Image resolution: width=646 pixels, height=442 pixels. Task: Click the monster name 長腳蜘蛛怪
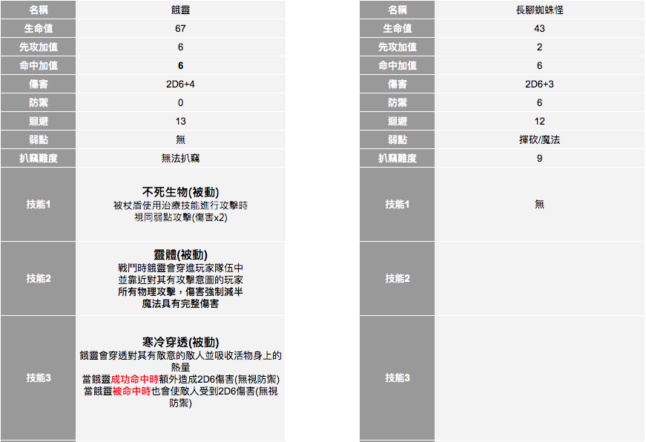click(539, 10)
